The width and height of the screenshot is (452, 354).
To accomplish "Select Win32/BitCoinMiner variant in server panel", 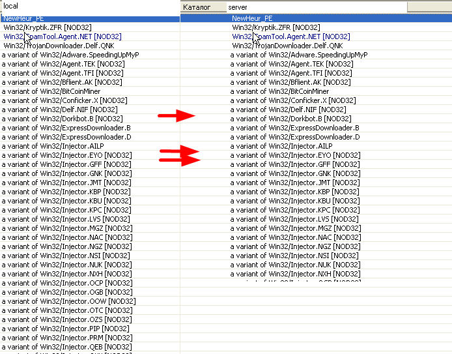I will [x=279, y=91].
